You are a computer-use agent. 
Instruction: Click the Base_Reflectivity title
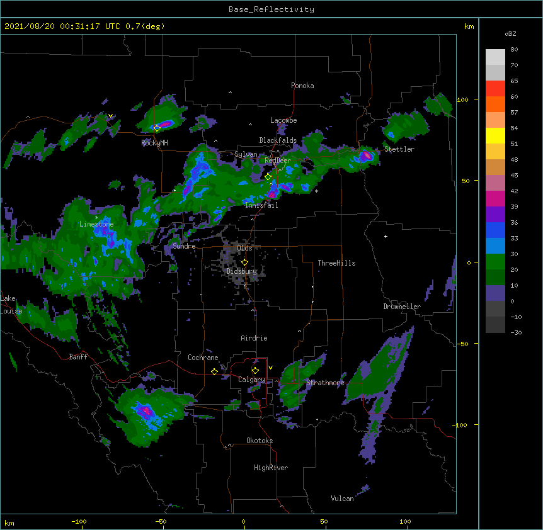(x=271, y=9)
